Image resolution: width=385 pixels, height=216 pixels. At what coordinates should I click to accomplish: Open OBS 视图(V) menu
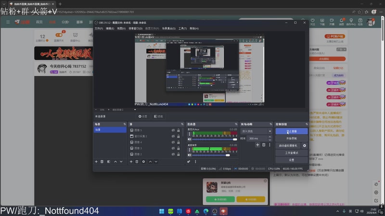pos(121,28)
